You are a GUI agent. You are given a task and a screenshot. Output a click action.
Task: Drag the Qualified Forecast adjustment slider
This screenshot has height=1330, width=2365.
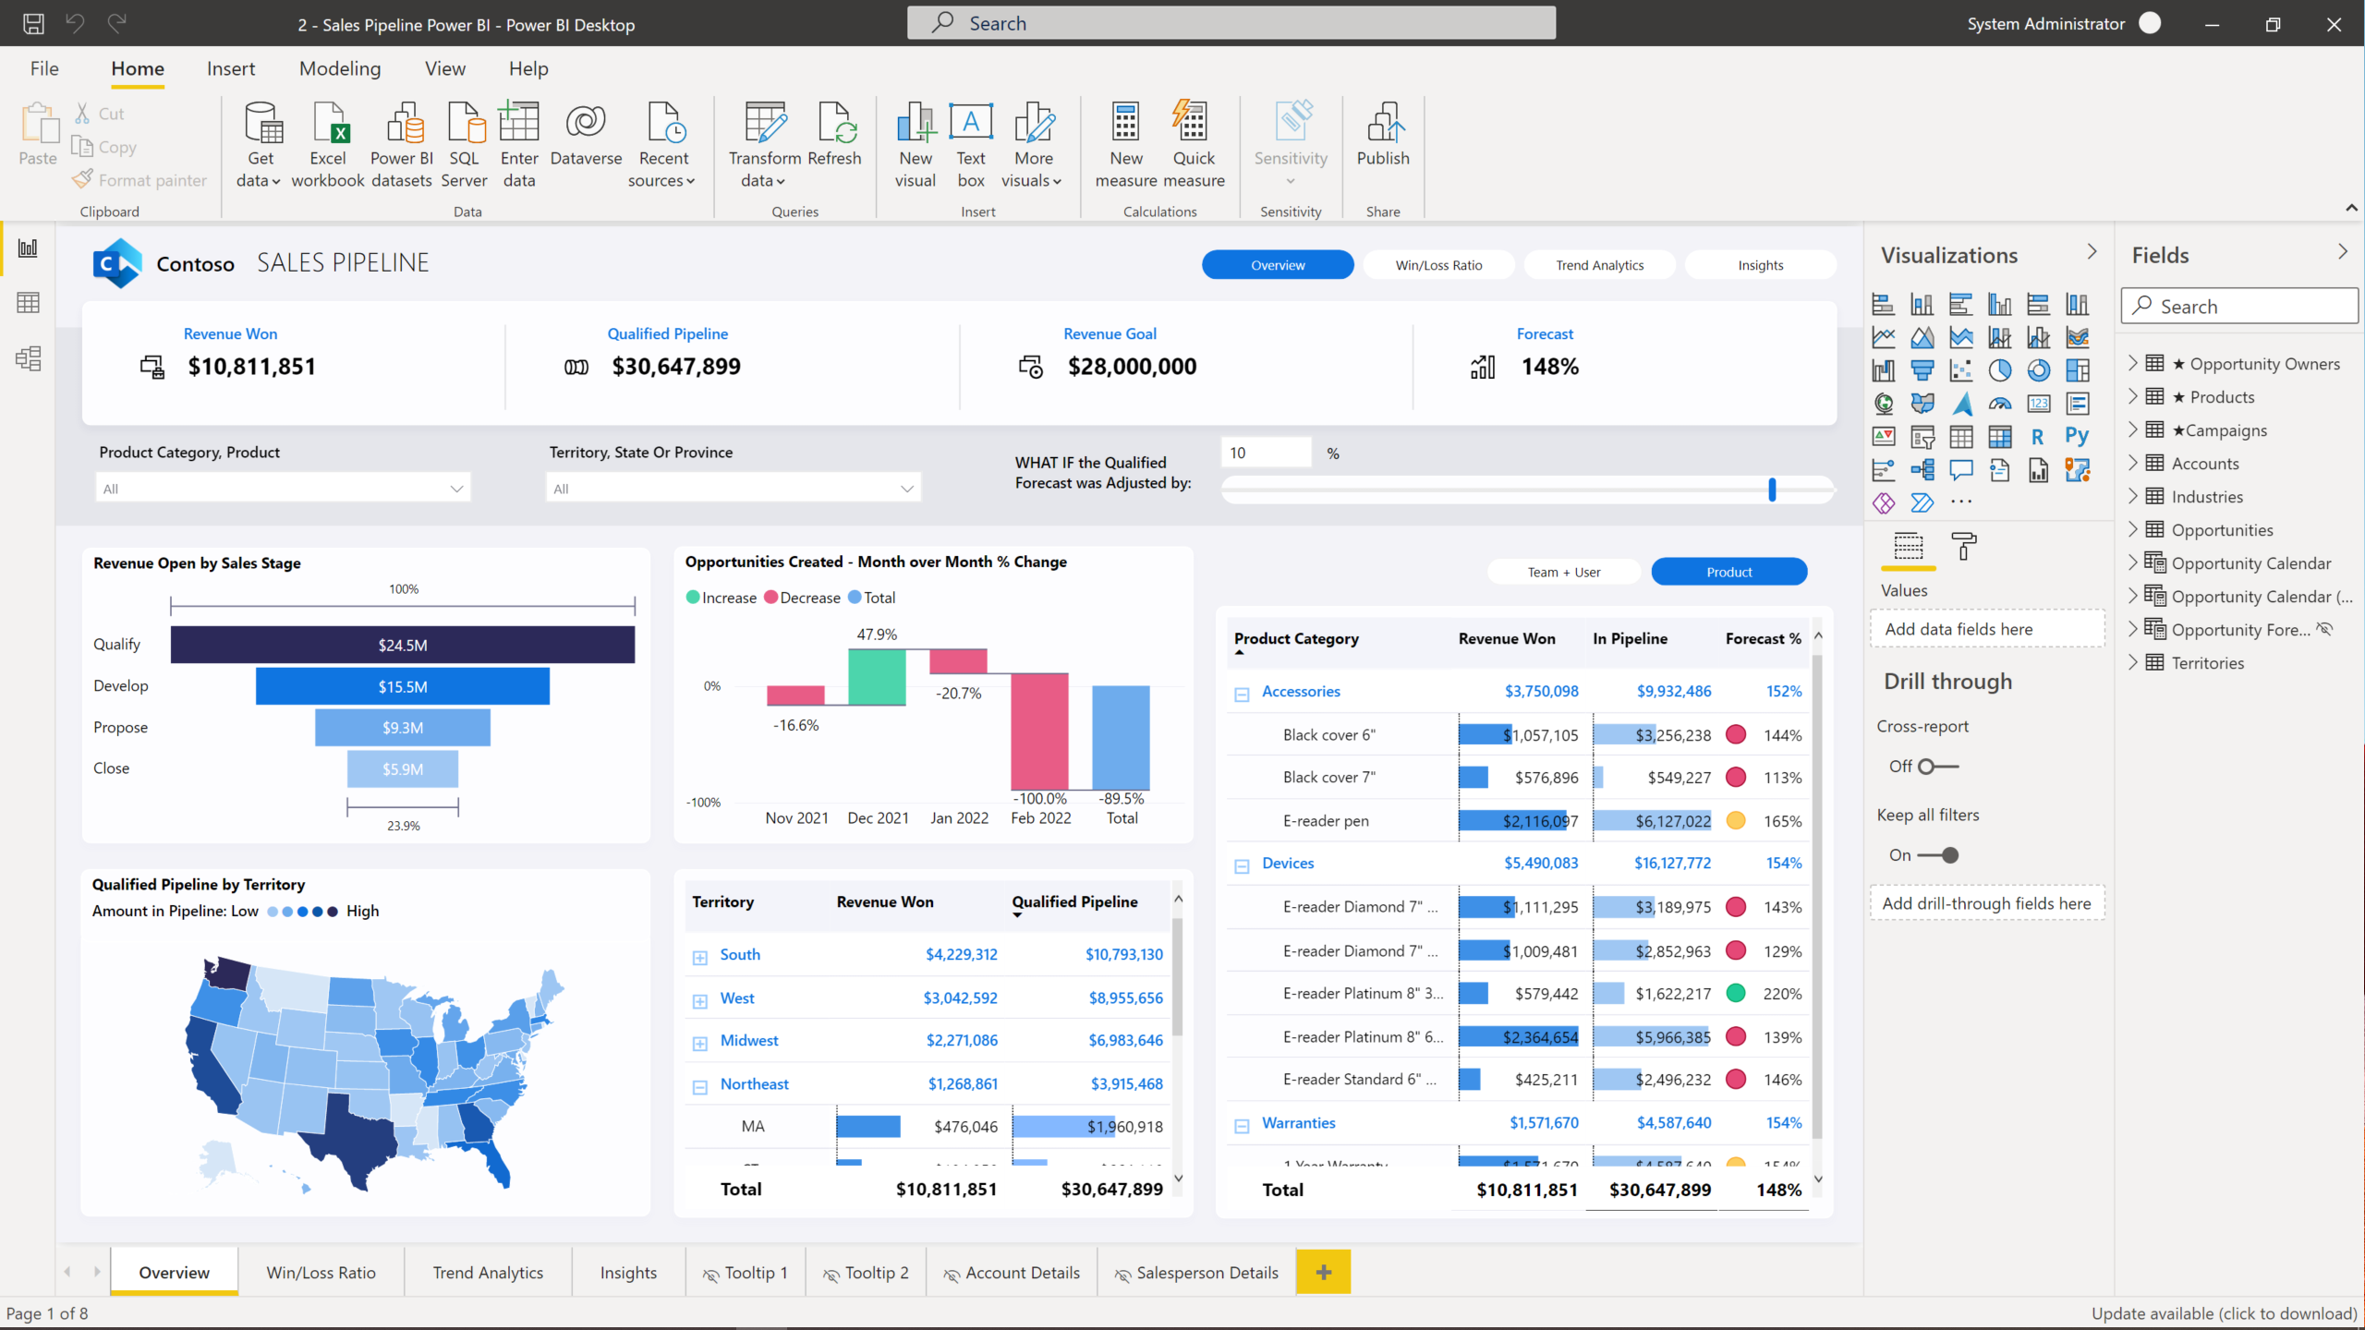1770,490
